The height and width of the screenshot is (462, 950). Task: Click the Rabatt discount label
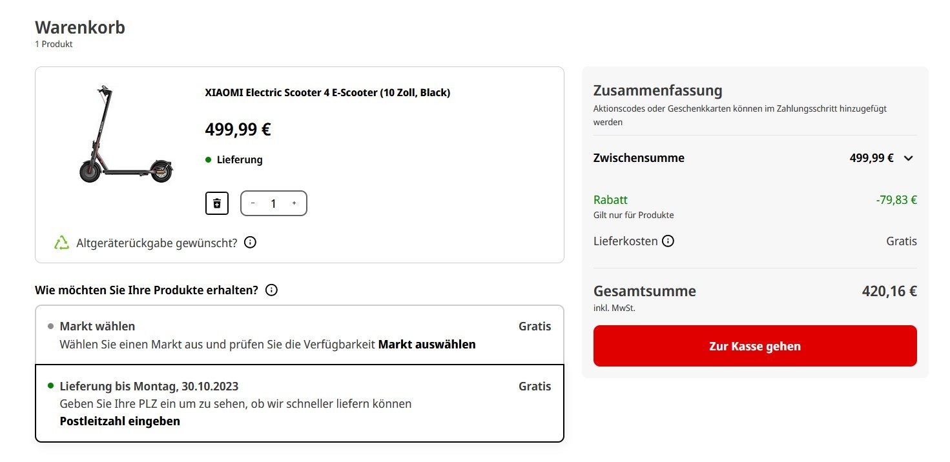point(610,200)
